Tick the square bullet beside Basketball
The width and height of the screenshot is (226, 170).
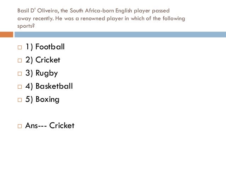19,87
